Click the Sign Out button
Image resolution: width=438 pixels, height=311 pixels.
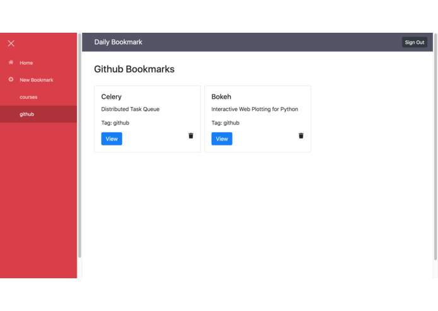tap(414, 42)
